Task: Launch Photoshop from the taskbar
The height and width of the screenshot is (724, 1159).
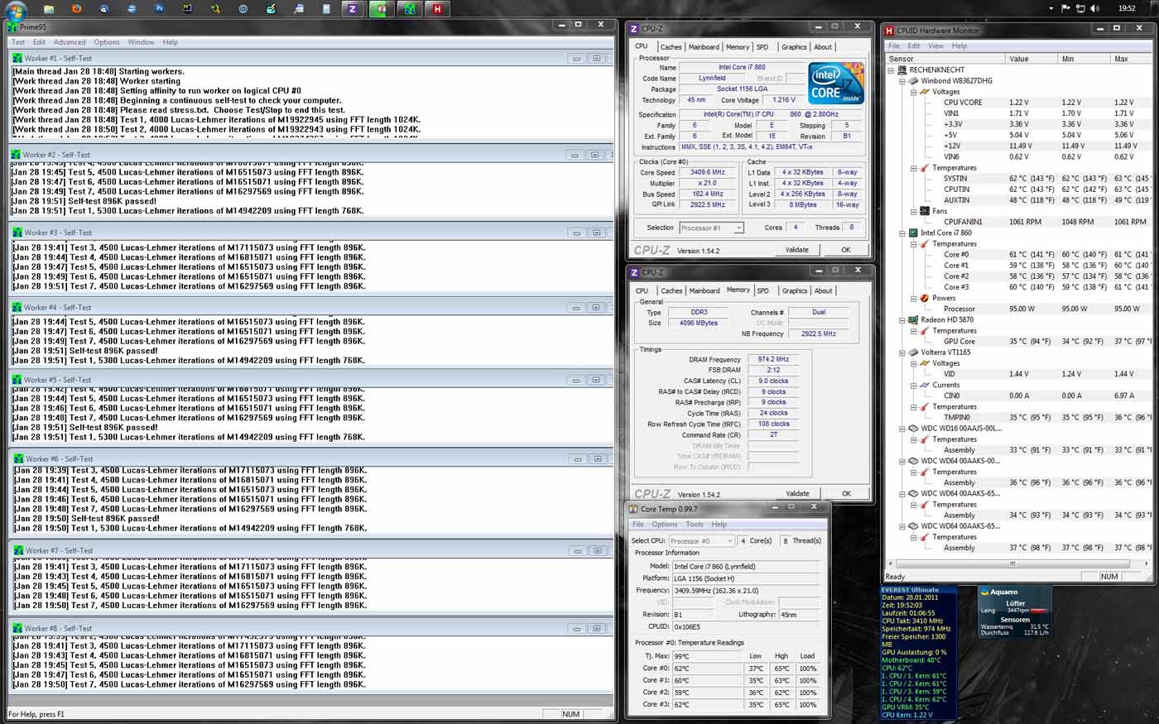Action: click(x=160, y=9)
